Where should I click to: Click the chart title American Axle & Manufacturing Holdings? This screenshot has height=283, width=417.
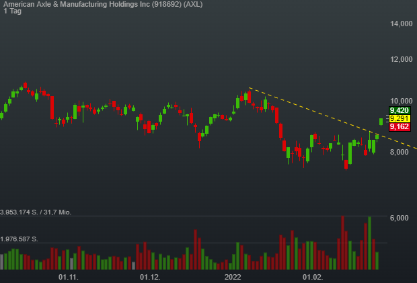[103, 4]
